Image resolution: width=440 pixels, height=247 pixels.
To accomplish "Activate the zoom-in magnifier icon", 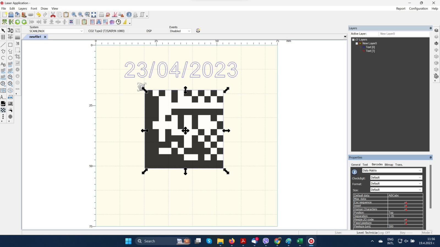I will coord(74,15).
